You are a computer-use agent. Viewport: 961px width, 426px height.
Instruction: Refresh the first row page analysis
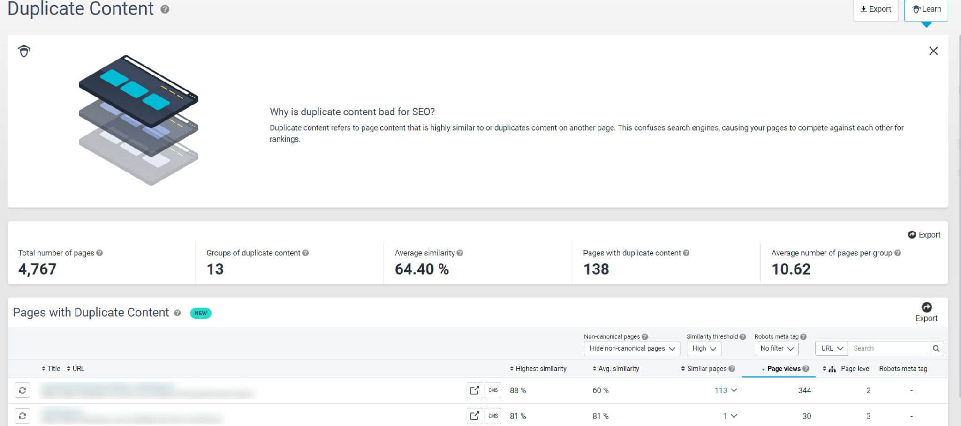coord(23,390)
